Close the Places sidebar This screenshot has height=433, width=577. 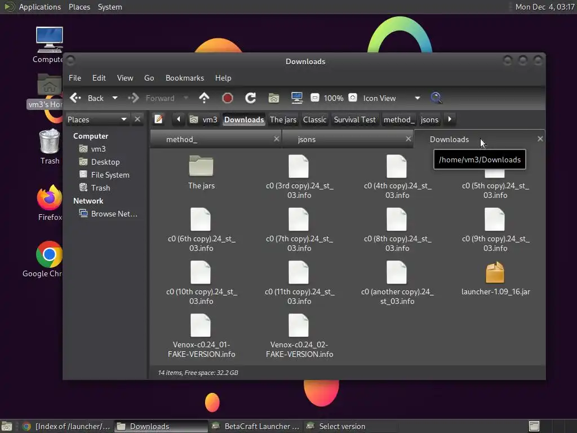pos(137,120)
